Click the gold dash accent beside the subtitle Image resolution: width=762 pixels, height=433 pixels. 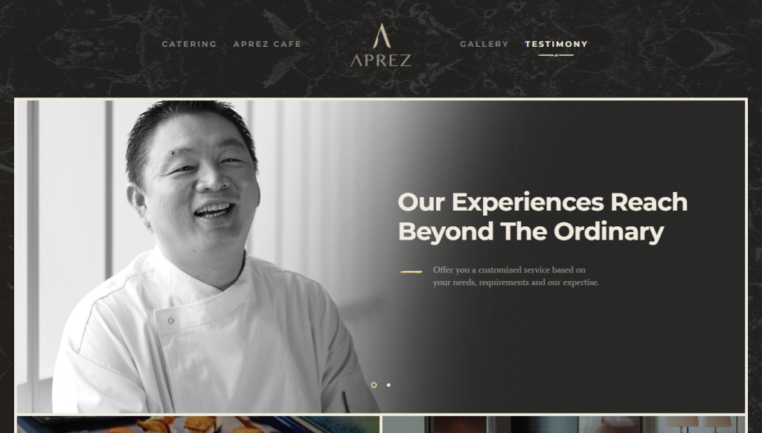[411, 272]
